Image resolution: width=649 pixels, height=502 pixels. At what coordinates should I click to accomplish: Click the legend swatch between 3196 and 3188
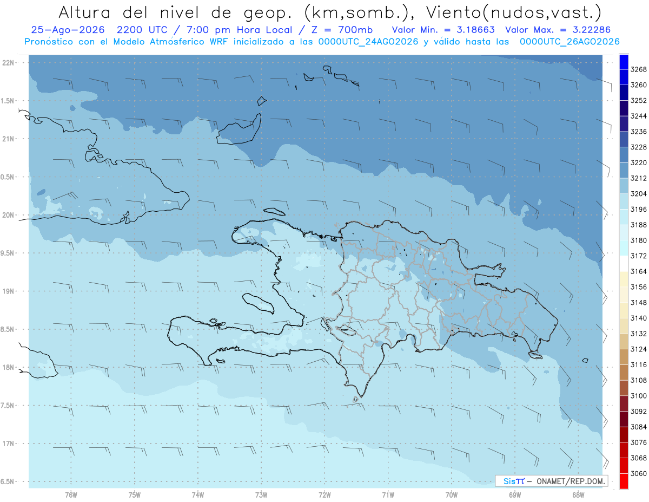point(624,217)
